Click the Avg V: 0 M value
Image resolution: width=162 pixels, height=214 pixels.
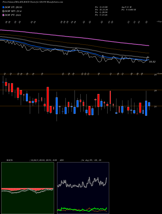pyautogui.click(x=126, y=7)
